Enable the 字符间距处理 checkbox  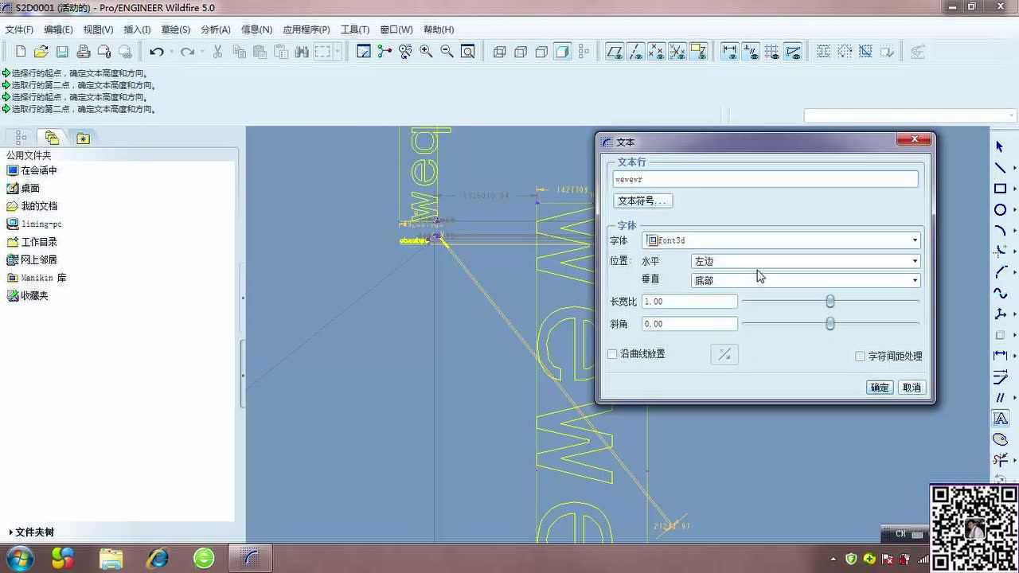pyautogui.click(x=860, y=357)
